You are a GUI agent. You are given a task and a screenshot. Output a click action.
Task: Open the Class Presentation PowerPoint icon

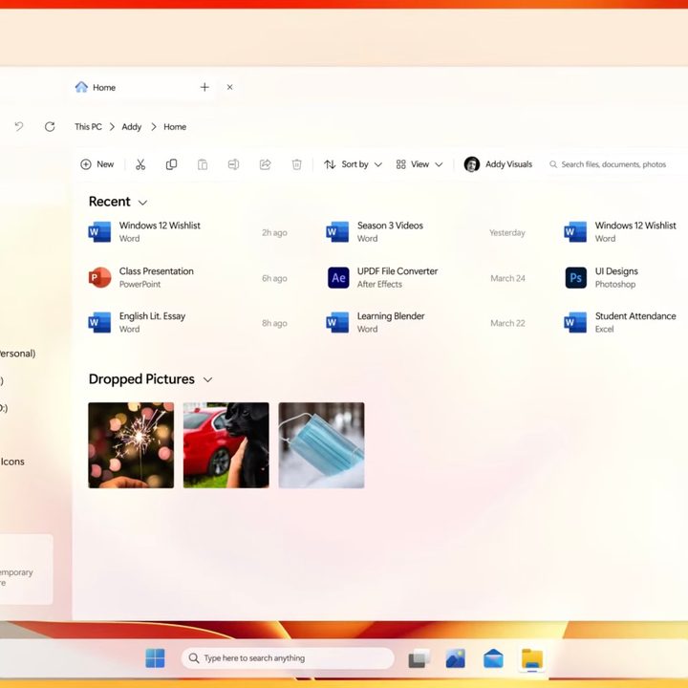99,277
